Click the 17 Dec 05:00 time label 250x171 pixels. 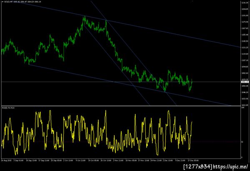click(193, 161)
